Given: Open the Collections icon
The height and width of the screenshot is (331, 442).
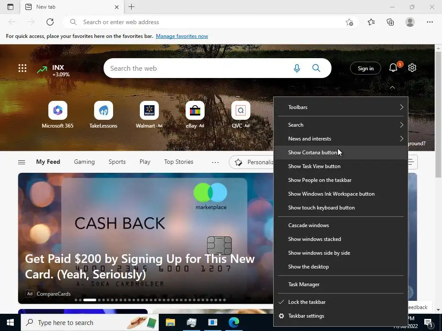Looking at the screenshot, I should click(390, 22).
